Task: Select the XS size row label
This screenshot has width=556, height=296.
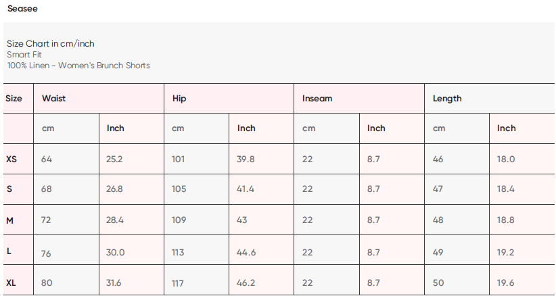Action: 11,159
